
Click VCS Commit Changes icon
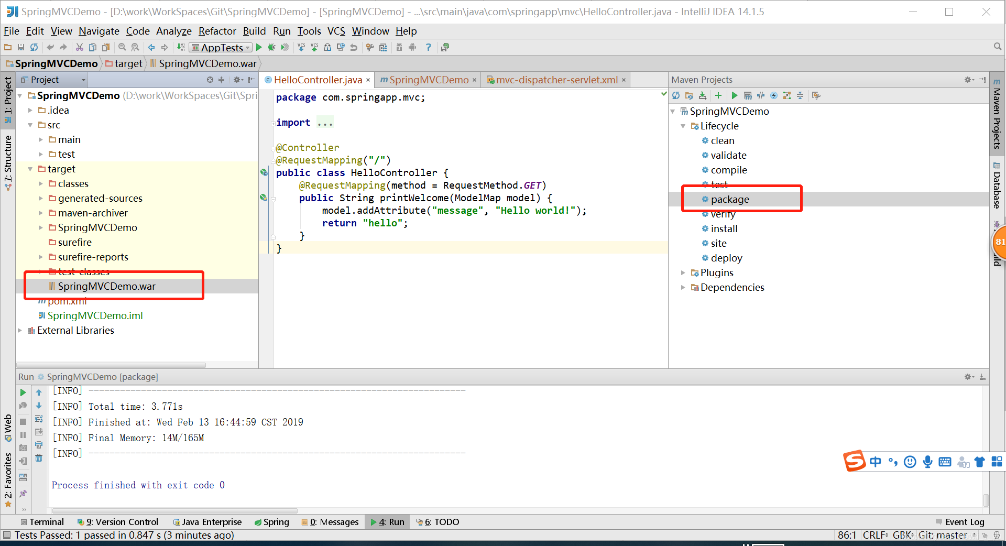[x=314, y=48]
